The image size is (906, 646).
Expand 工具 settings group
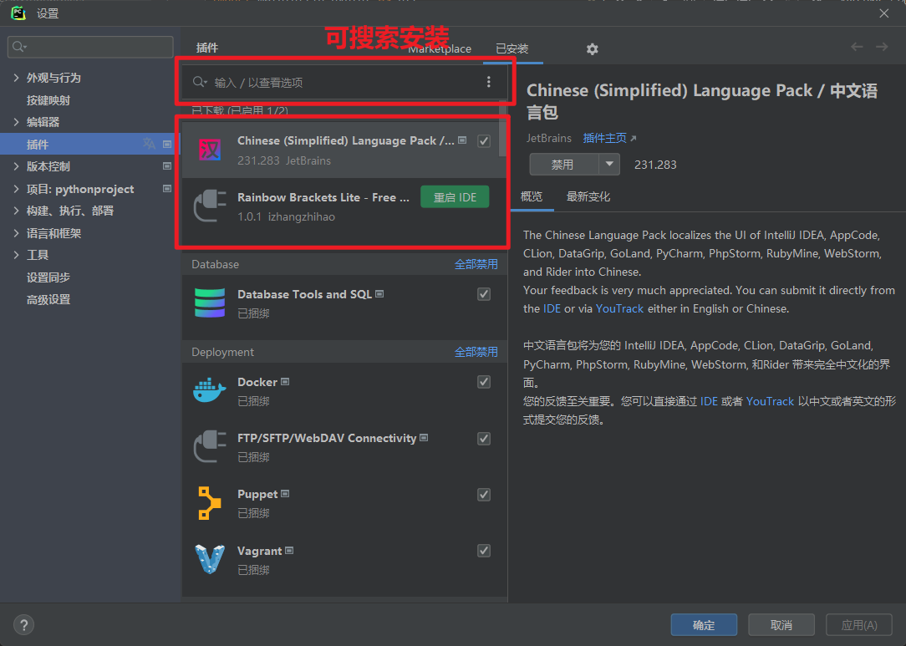click(16, 255)
